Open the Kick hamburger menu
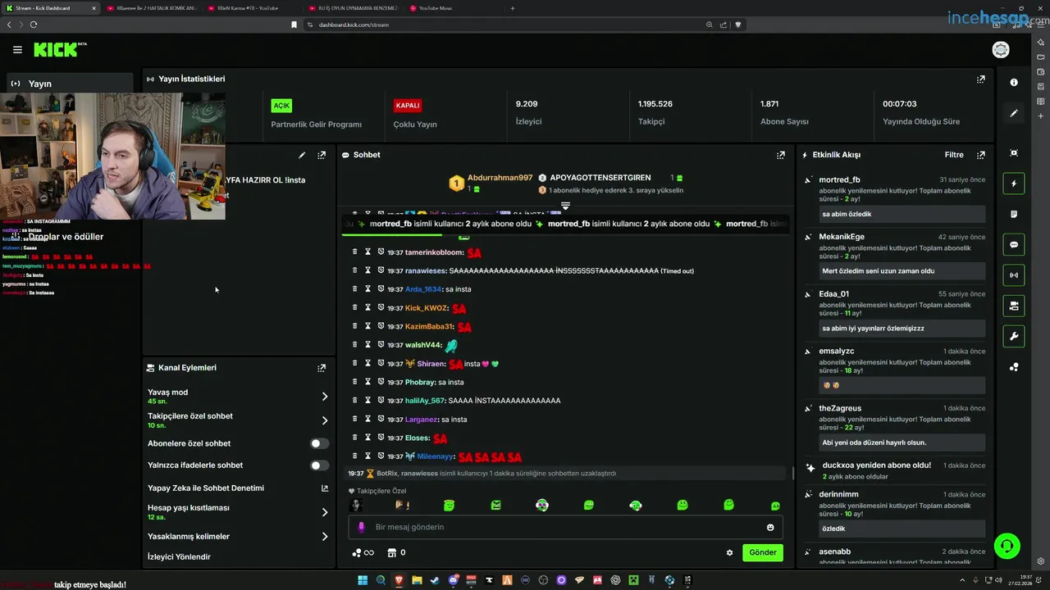Image resolution: width=1050 pixels, height=590 pixels. [17, 50]
